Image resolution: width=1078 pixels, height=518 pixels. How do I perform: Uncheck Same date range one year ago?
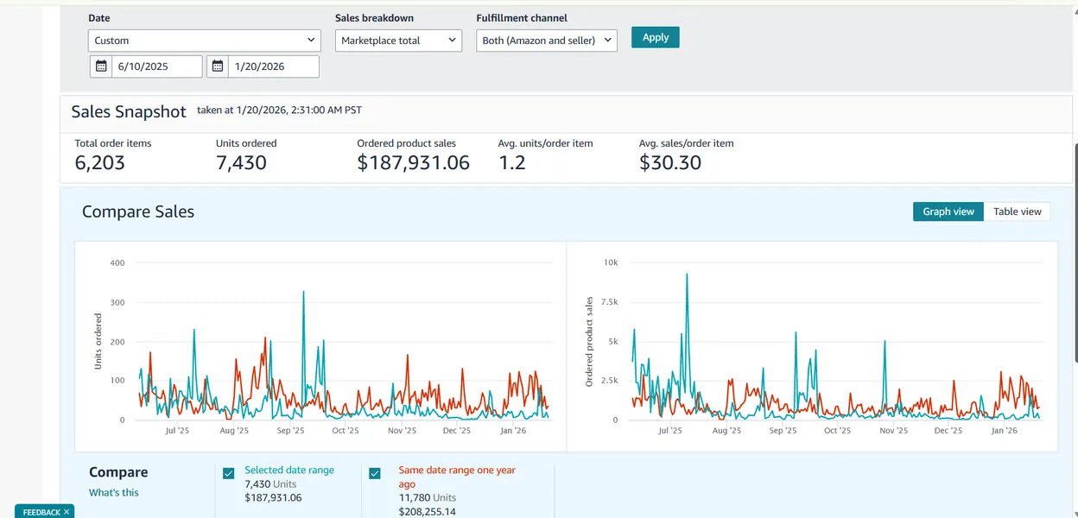point(375,473)
